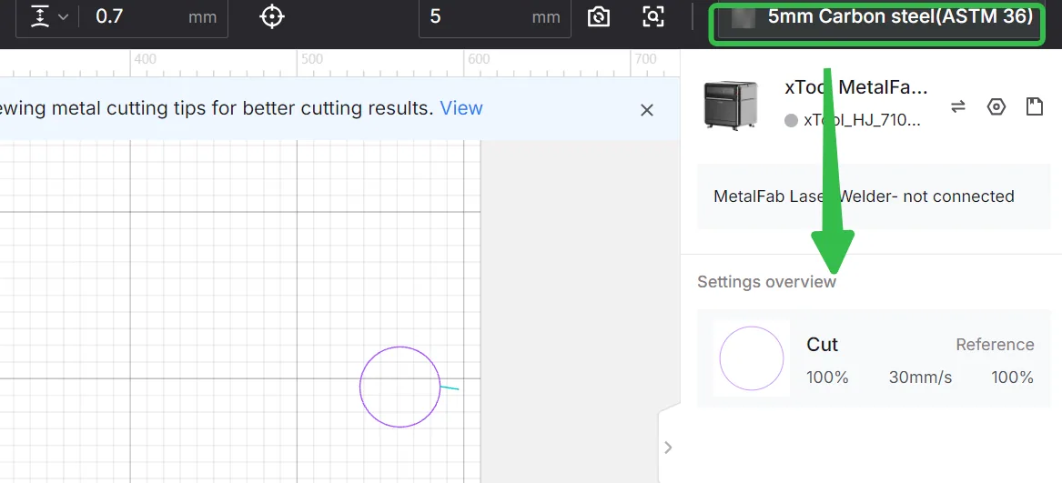
Task: Click the camera refresh icon
Action: [x=599, y=17]
